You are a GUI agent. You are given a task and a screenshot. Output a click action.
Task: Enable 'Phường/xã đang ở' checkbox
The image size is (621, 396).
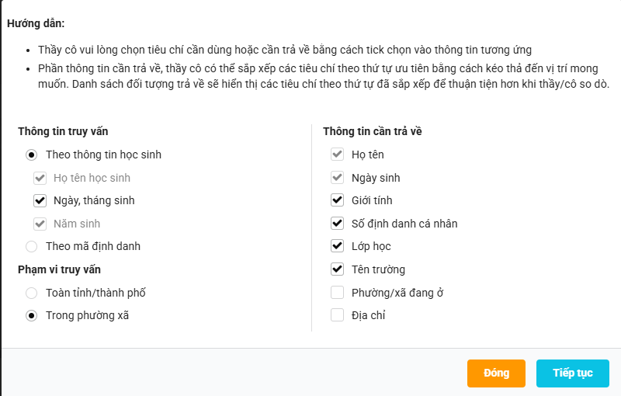click(337, 293)
